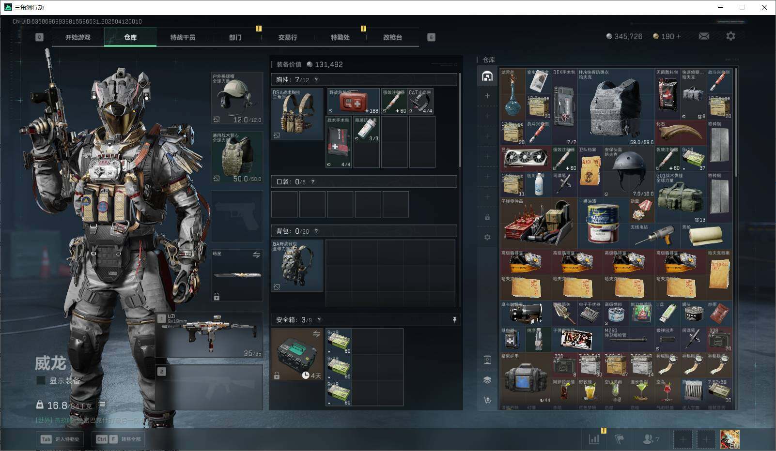Add a warehouse page with first plus

487,96
